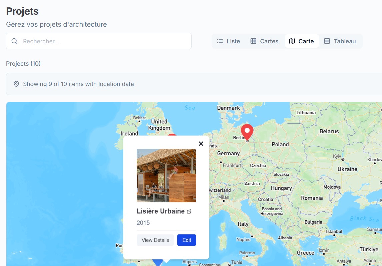This screenshot has height=266, width=382.
Task: Open the Cartes grid view
Action: click(x=264, y=41)
